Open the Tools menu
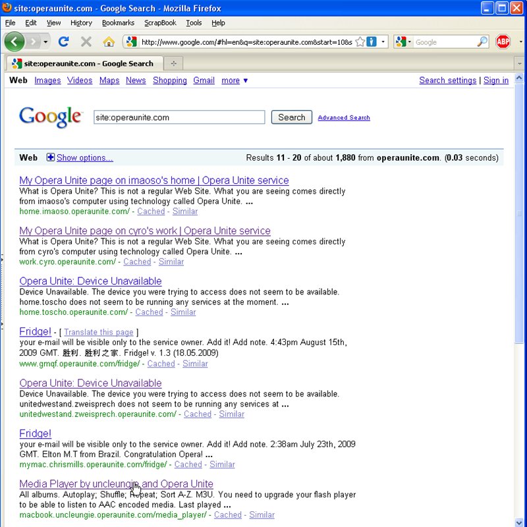 [194, 22]
